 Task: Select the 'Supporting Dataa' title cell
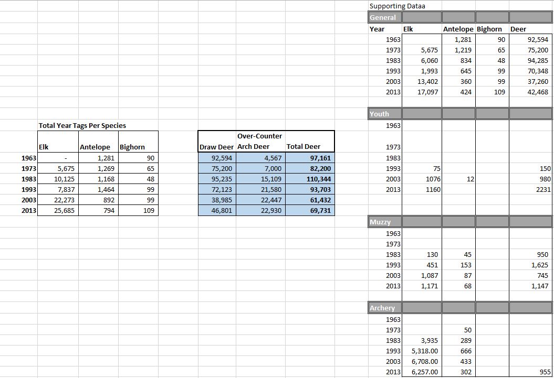[397, 6]
